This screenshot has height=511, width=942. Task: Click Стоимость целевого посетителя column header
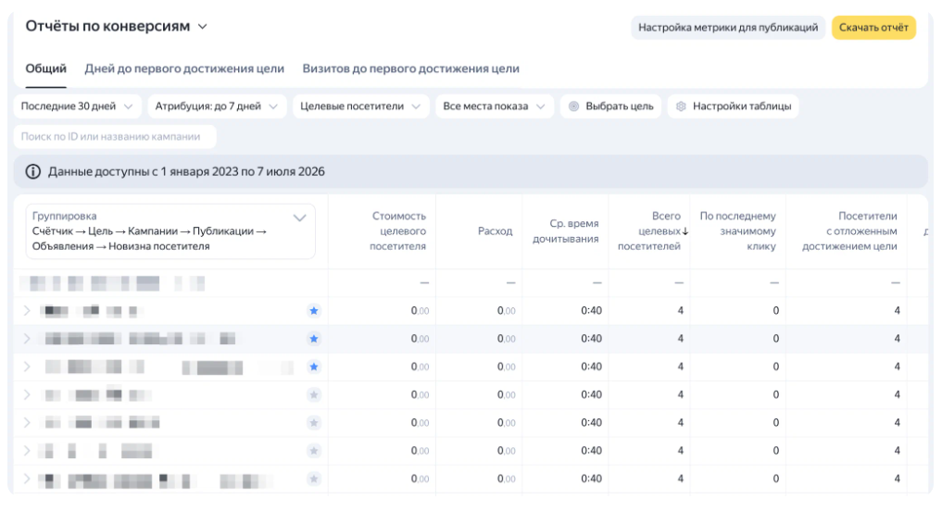point(397,231)
